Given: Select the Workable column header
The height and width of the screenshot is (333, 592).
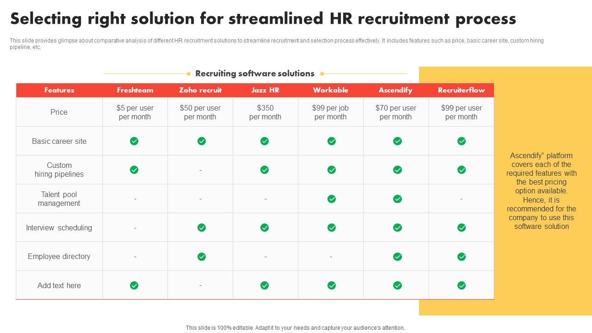Looking at the screenshot, I should [x=331, y=90].
